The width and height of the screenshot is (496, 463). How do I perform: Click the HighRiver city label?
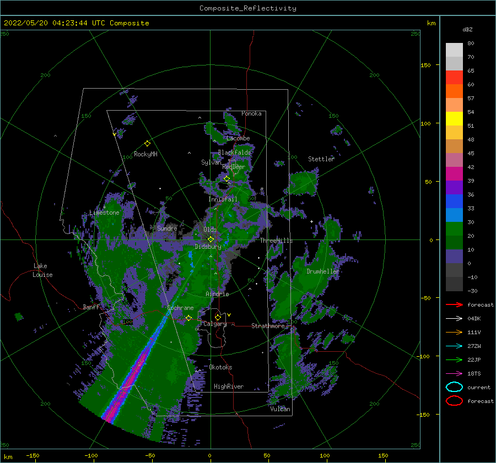[x=229, y=386]
